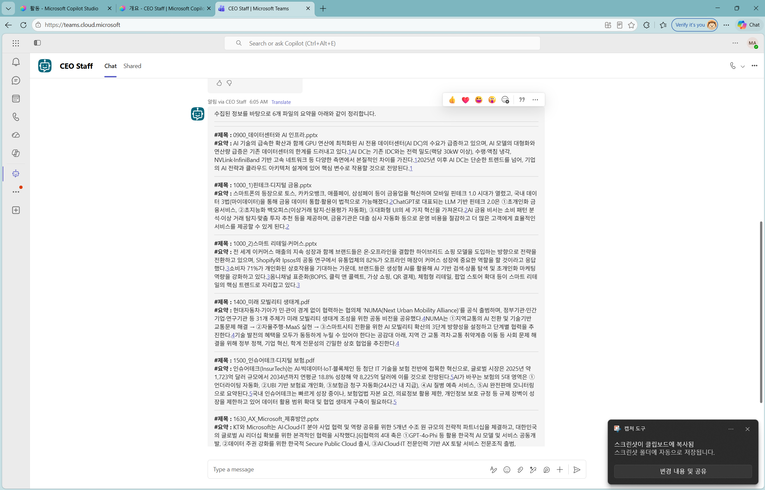Show more apps via left rail ellipsis
The height and width of the screenshot is (490, 765).
click(x=16, y=192)
